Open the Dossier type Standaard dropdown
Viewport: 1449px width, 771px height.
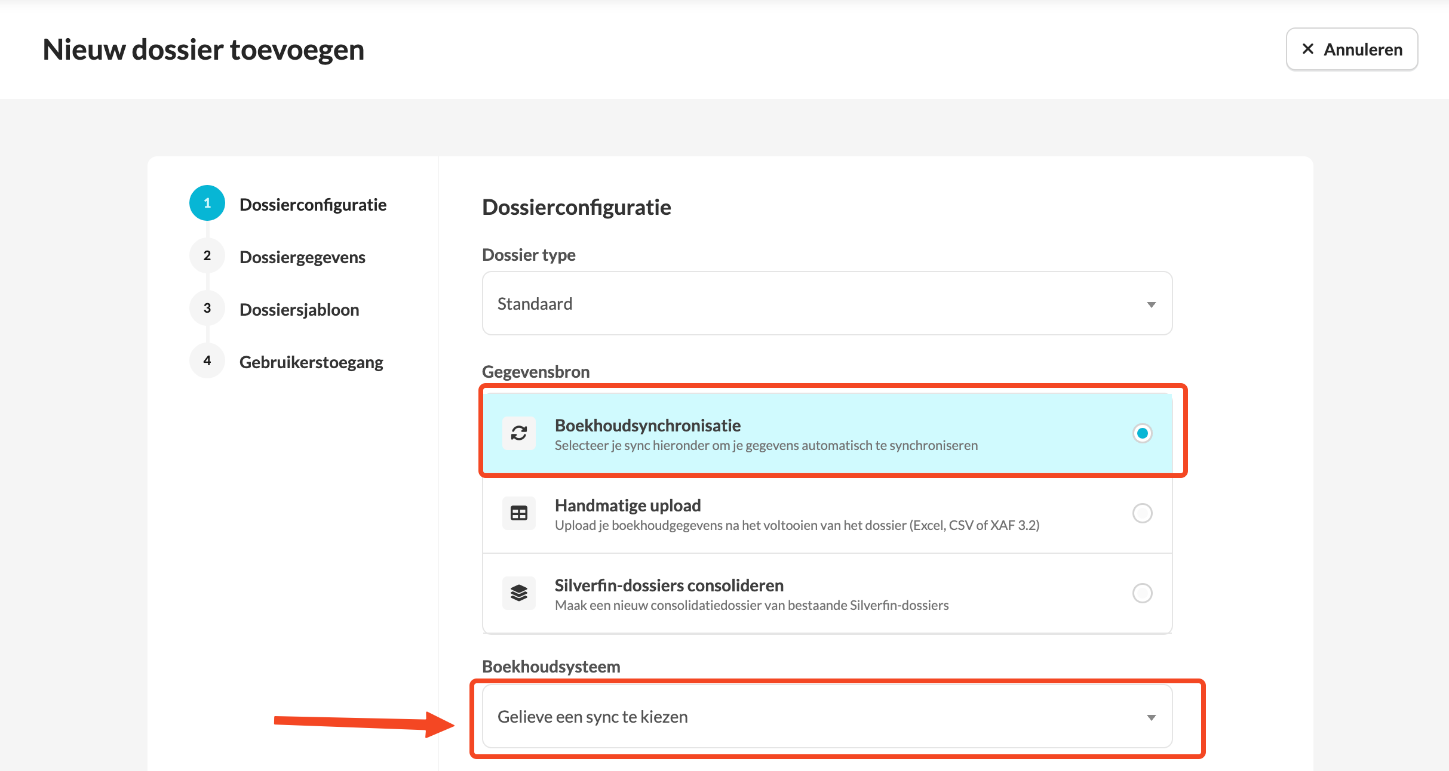(827, 304)
